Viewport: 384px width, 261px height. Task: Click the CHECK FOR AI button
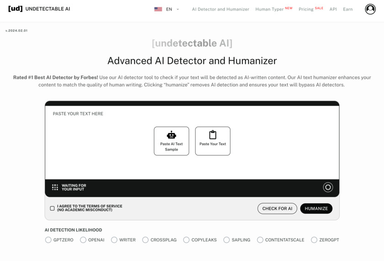(277, 208)
